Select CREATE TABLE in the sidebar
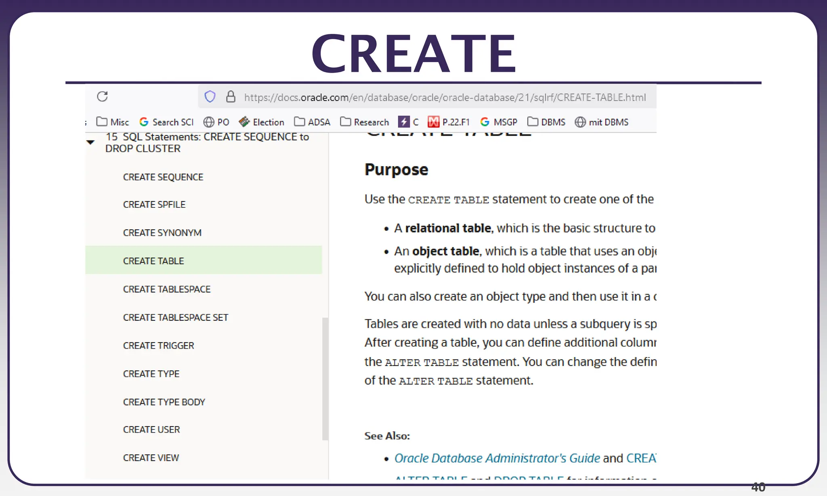The image size is (827, 496). click(x=153, y=261)
